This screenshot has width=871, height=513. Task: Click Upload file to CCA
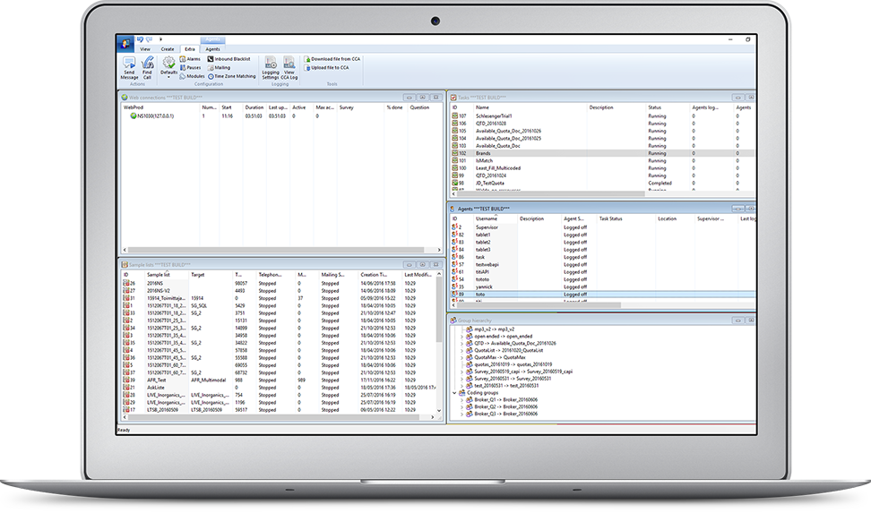[x=330, y=67]
